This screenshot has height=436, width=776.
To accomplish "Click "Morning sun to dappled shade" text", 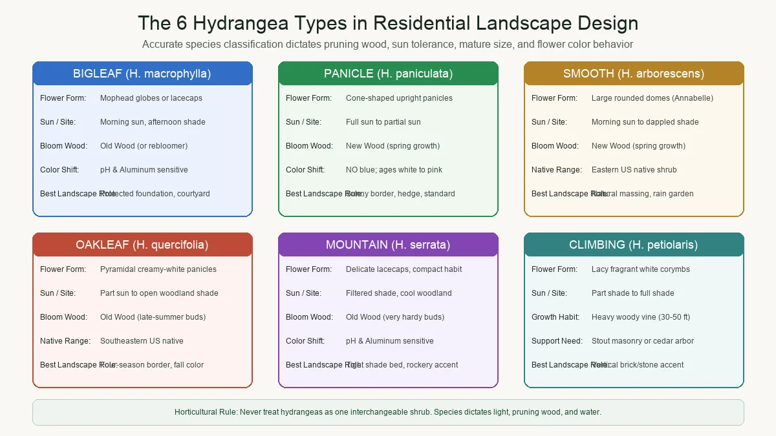I will (645, 122).
